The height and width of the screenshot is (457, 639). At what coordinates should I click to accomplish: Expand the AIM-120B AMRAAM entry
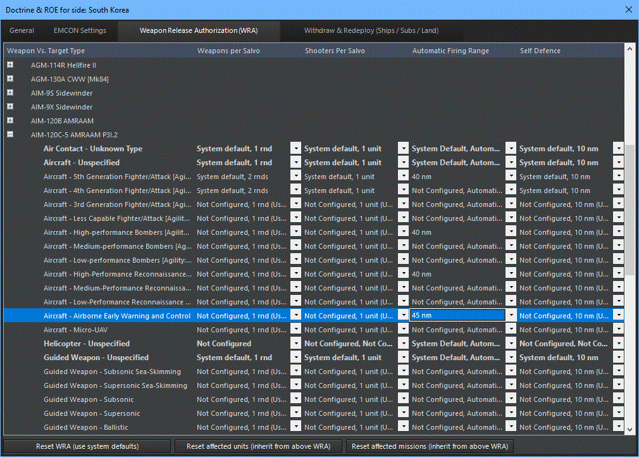click(9, 120)
